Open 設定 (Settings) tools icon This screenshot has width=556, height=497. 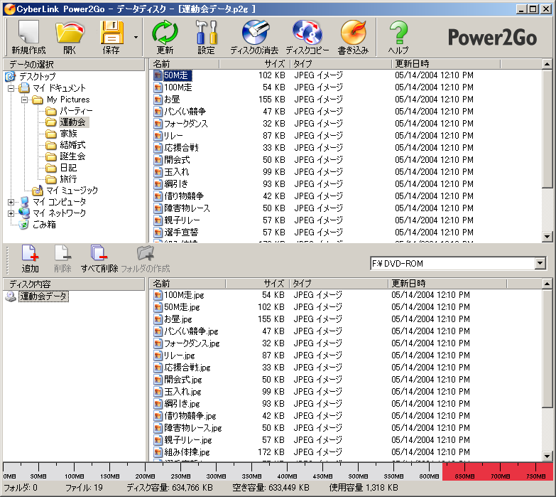tap(206, 37)
